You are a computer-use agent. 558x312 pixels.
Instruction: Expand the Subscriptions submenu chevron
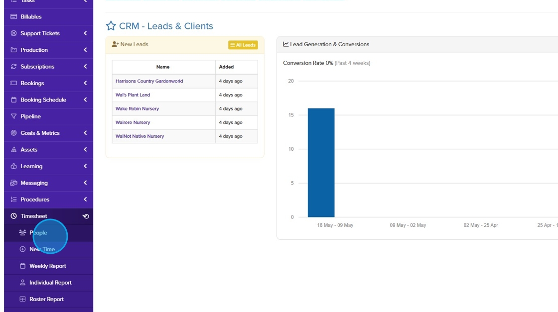85,67
